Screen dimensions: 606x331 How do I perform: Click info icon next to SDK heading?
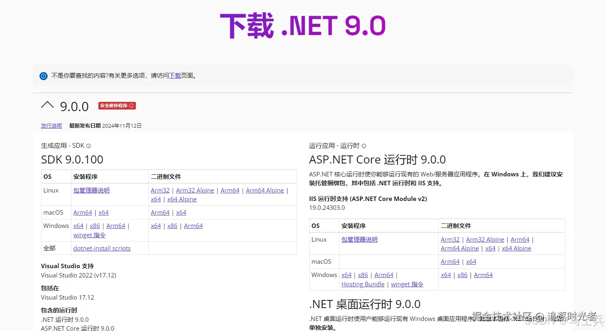click(x=89, y=146)
